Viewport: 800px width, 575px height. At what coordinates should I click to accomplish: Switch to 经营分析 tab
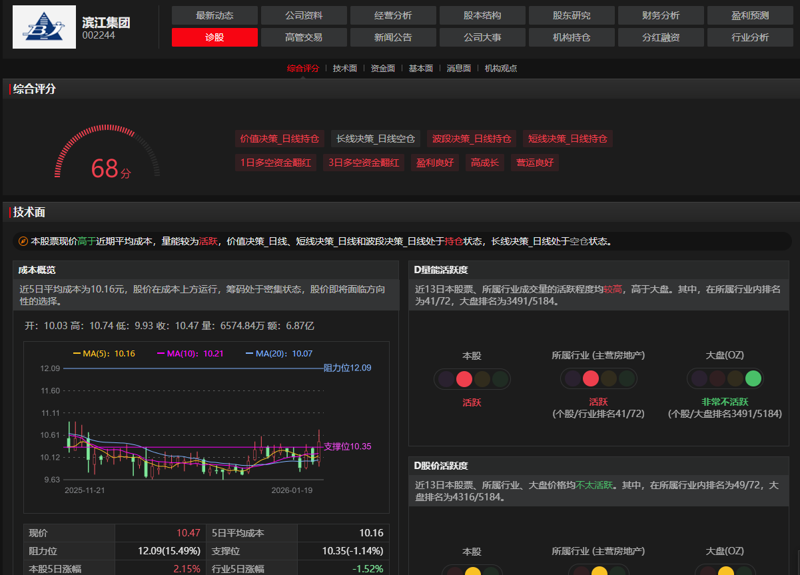point(393,15)
